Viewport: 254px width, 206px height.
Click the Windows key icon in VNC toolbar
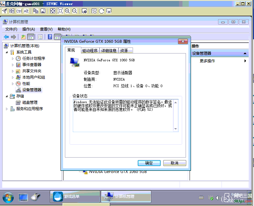point(12,11)
